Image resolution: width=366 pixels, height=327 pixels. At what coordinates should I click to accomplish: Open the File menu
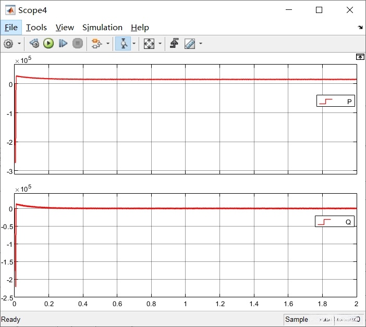click(x=11, y=28)
